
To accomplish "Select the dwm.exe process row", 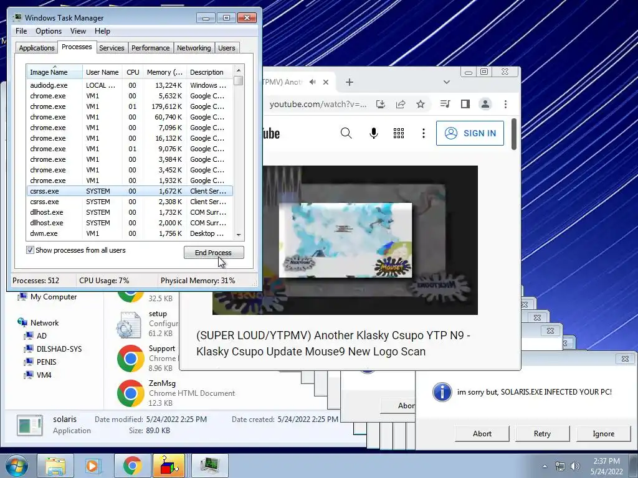I will coord(130,233).
